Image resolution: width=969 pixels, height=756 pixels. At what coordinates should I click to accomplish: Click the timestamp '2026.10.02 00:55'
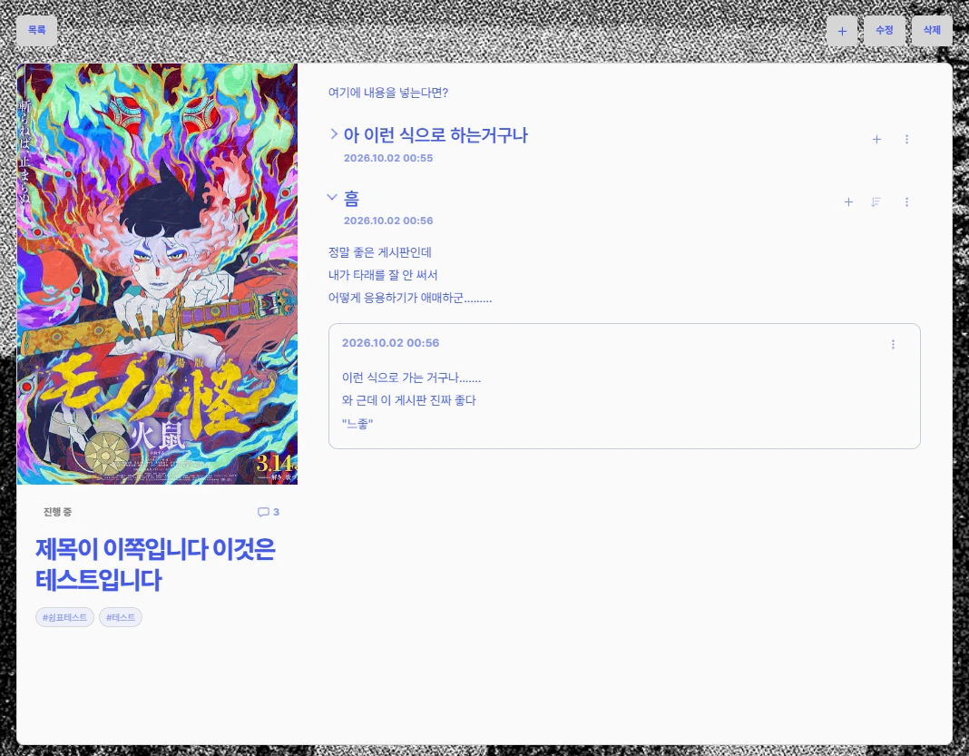388,158
